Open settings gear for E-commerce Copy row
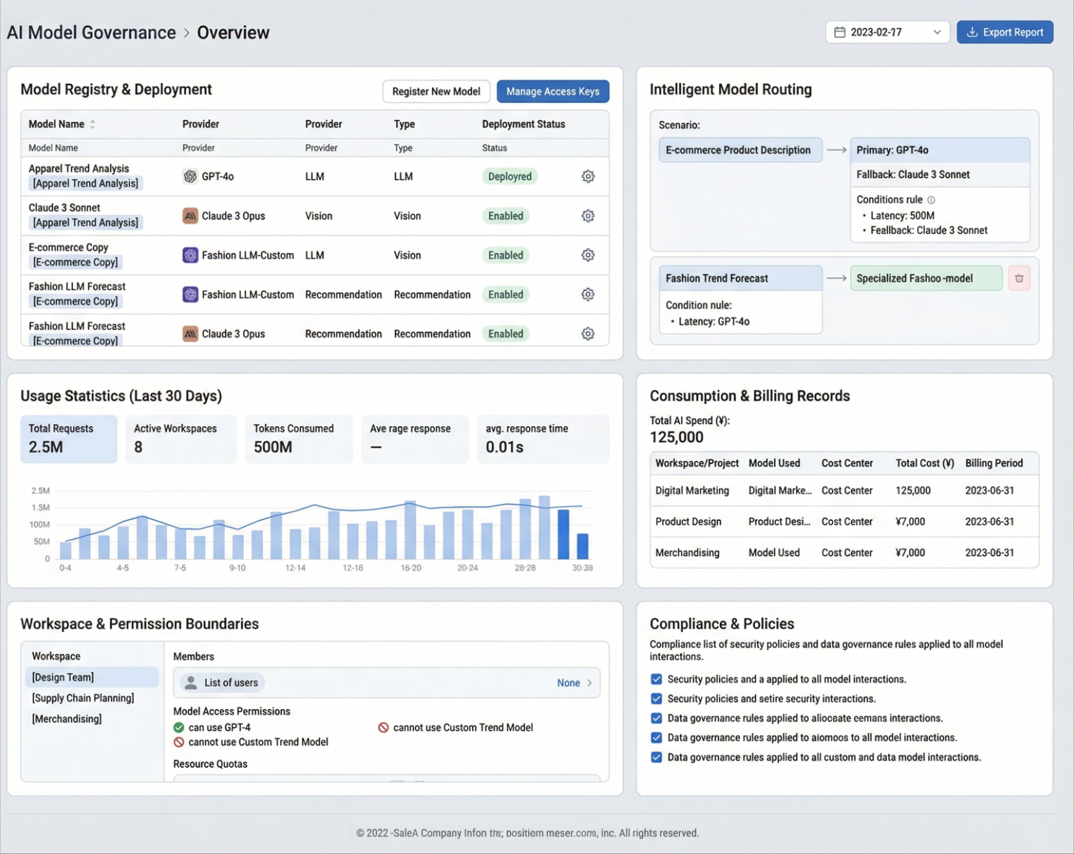Screen dimensions: 1074x854 click(x=588, y=255)
